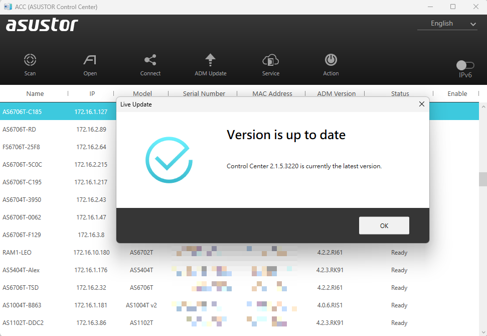The width and height of the screenshot is (487, 336).
Task: Select the AS6704T-3950 device
Action: (22, 200)
